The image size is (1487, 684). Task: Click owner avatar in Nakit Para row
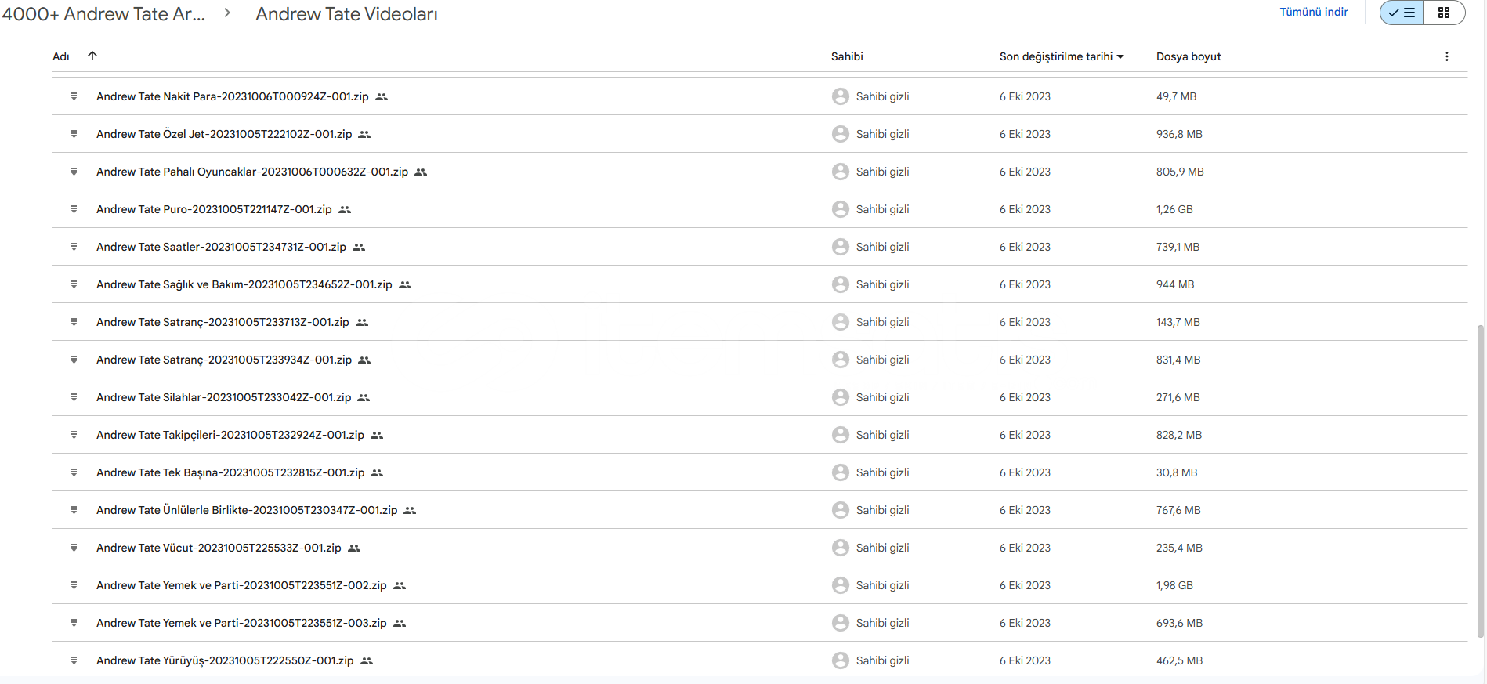click(x=841, y=96)
